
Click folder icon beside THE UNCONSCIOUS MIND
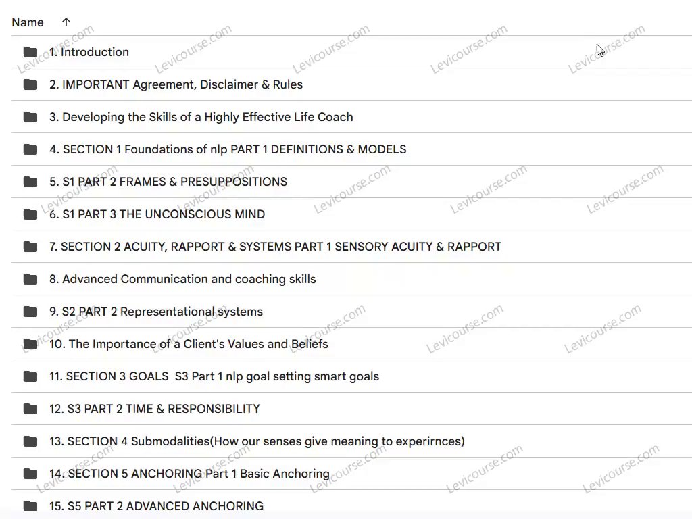click(30, 214)
